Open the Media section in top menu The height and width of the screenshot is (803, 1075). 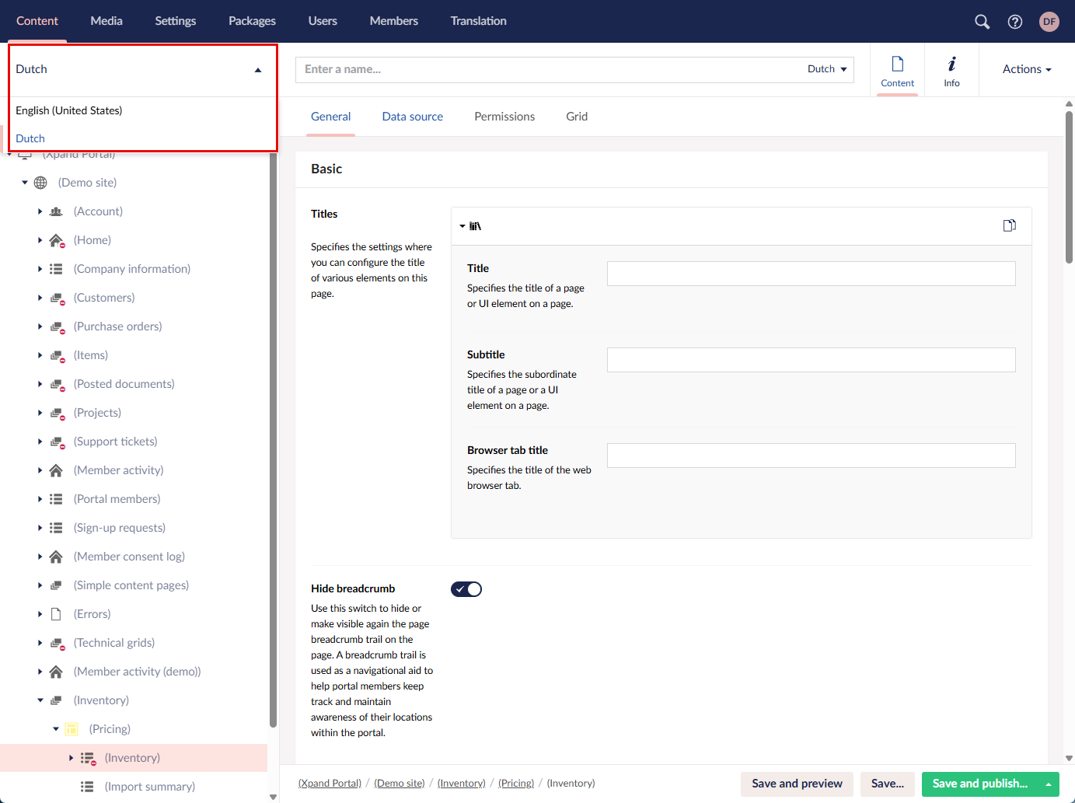(106, 21)
